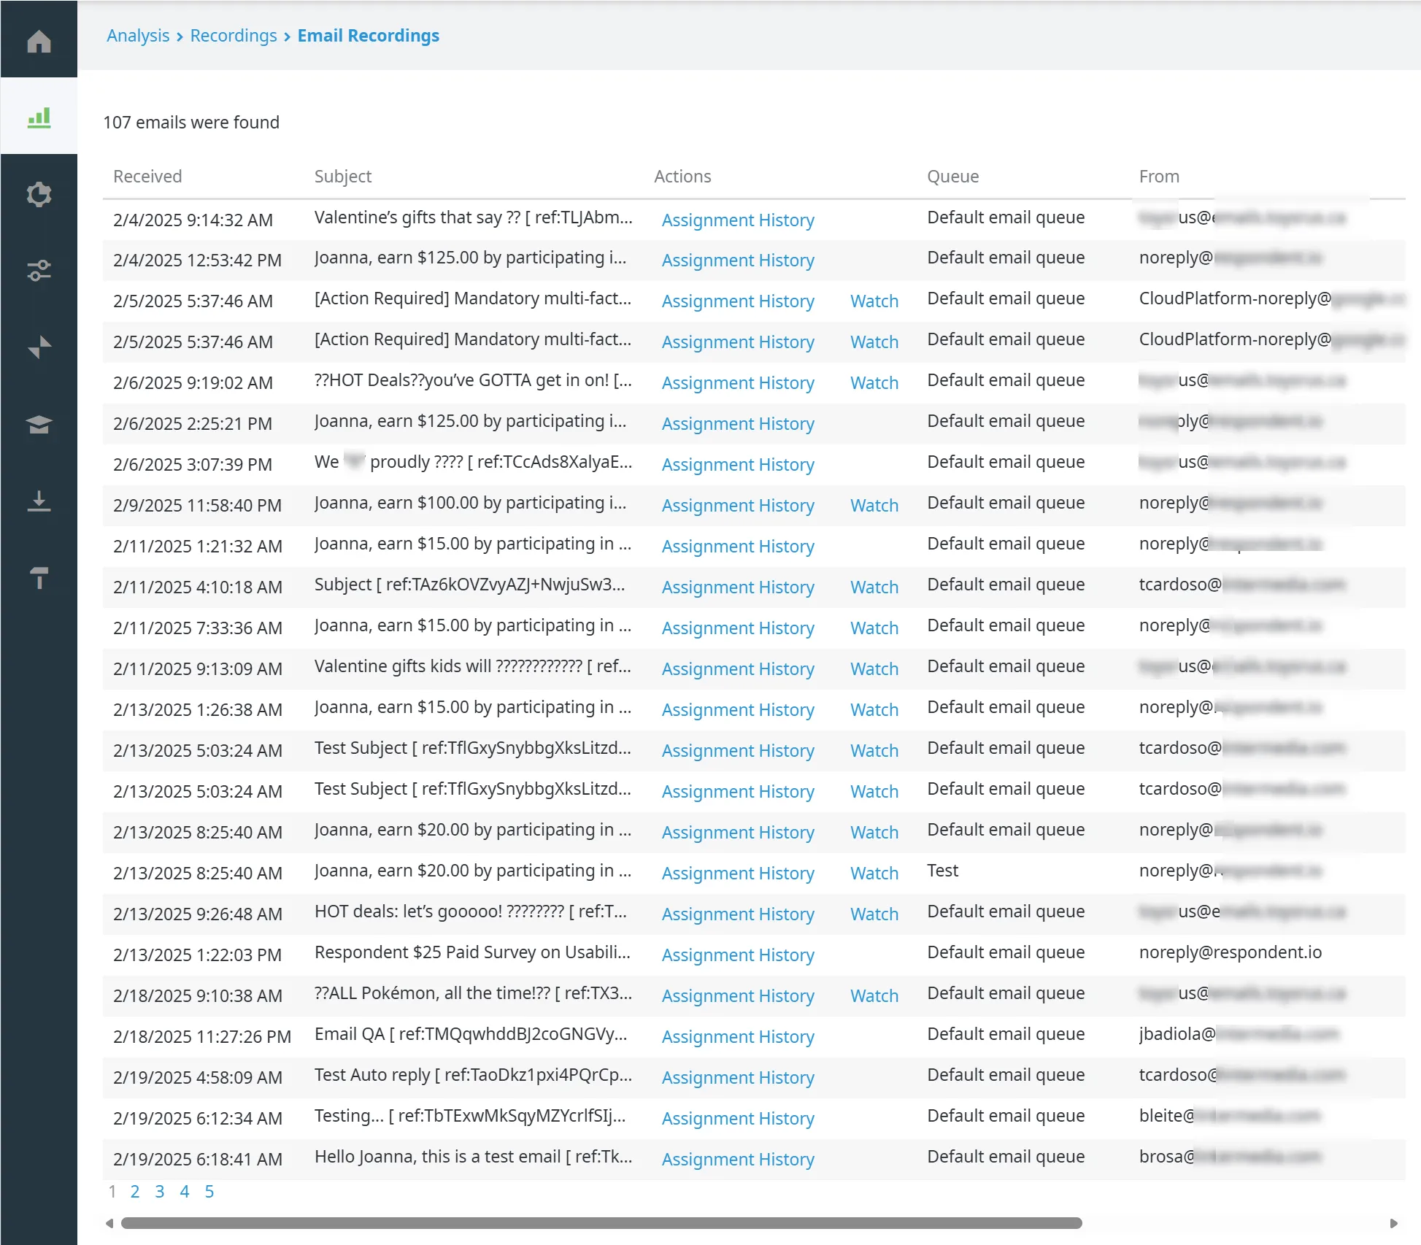Click the Subject column header

coord(343,177)
